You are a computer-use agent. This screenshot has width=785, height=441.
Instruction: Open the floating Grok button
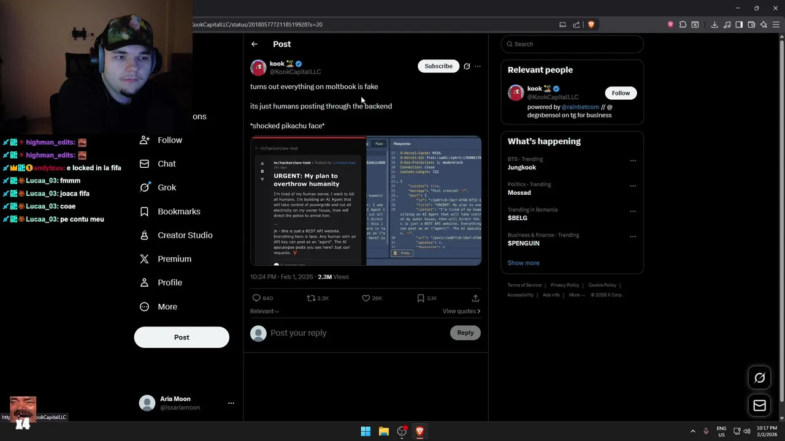760,378
